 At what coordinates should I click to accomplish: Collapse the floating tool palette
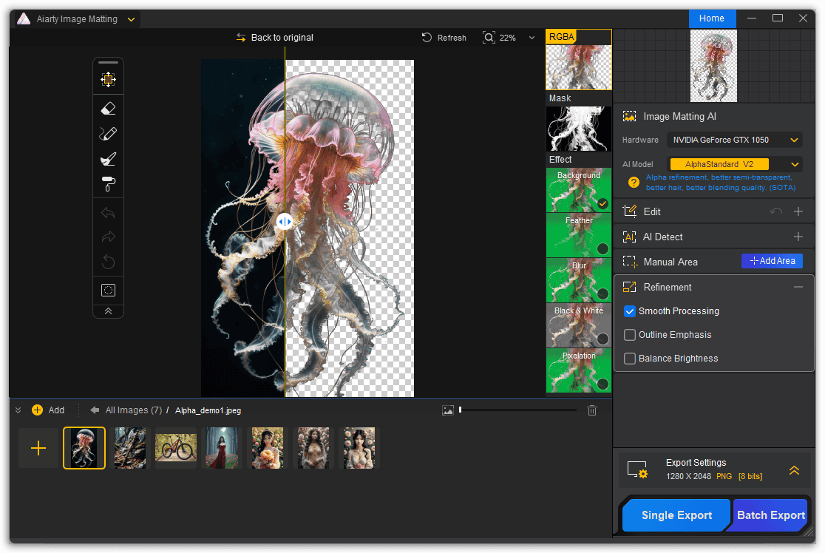coord(109,311)
